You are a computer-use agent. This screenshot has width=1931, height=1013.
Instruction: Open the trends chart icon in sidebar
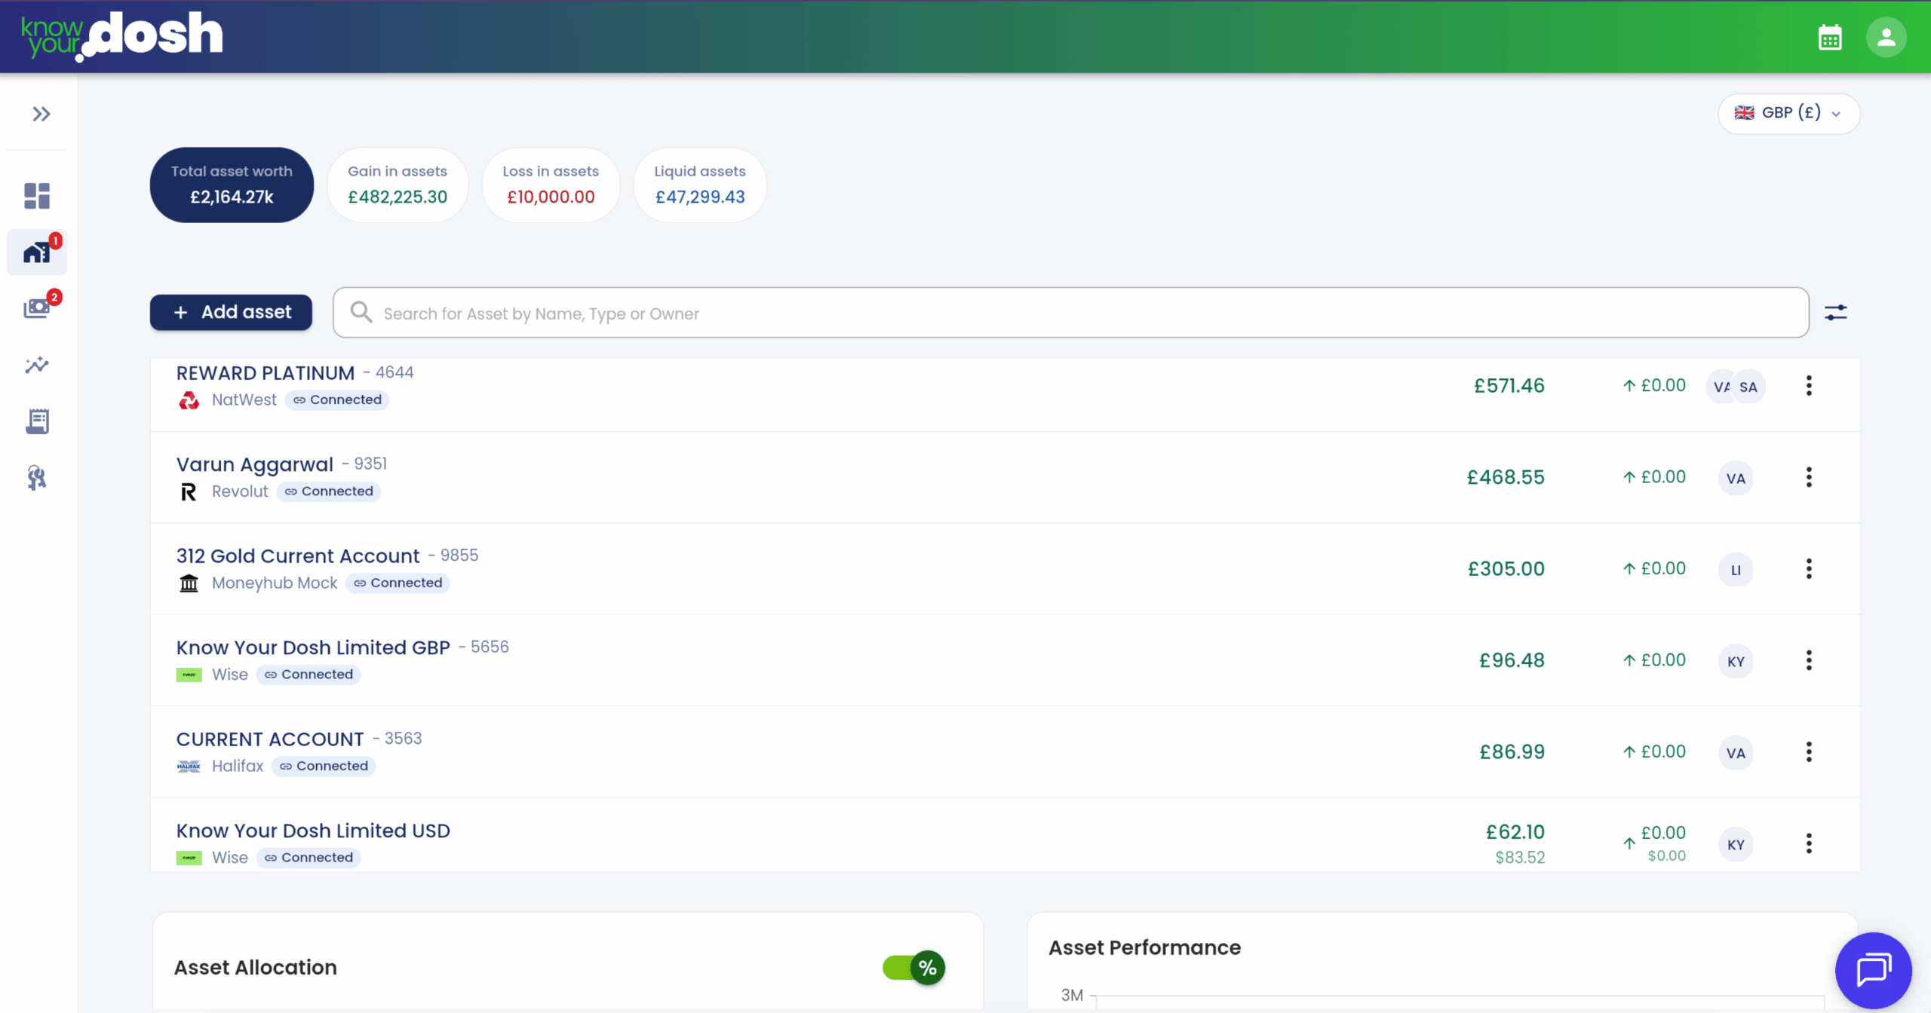pyautogui.click(x=37, y=366)
